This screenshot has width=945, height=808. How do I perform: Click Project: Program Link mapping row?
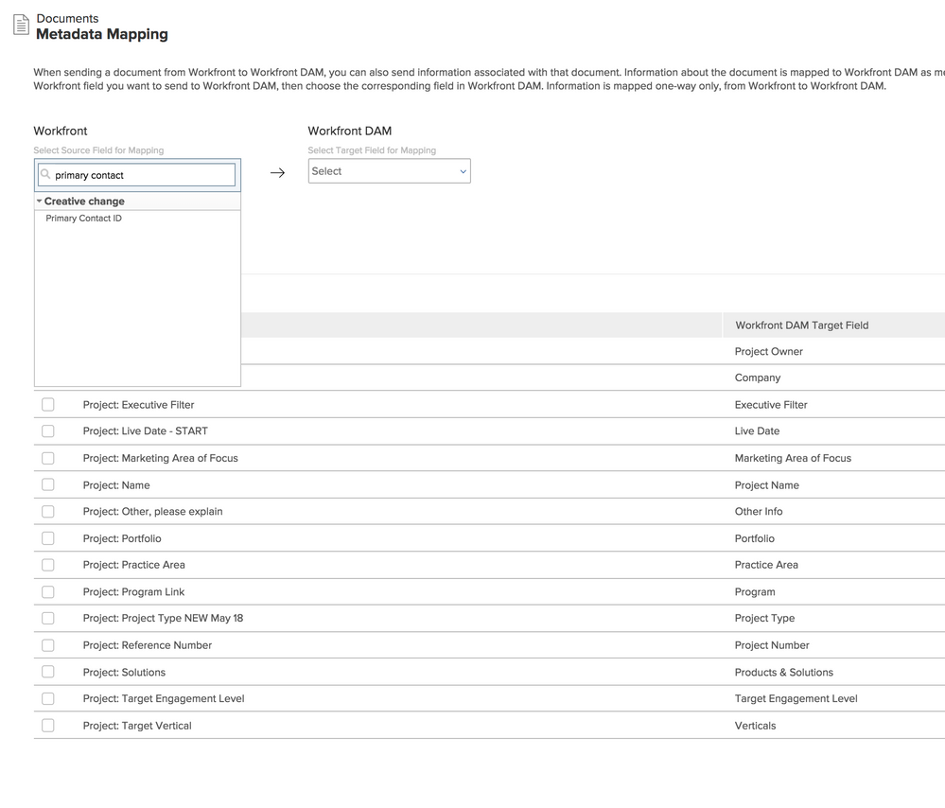coord(133,592)
